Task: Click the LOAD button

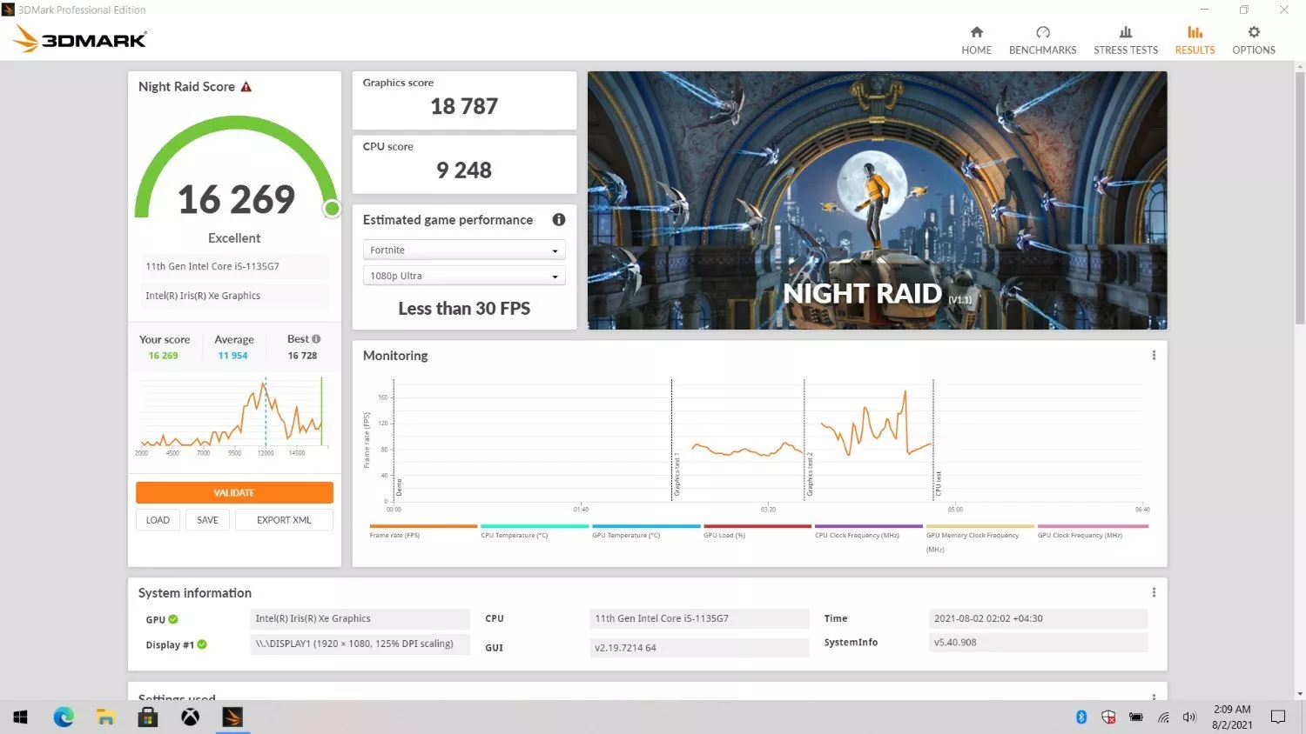Action: (158, 520)
